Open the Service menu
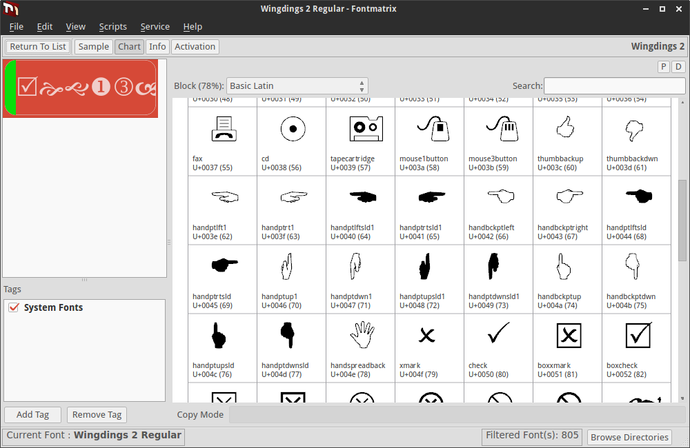Screen dimensions: 690x448 point(155,26)
